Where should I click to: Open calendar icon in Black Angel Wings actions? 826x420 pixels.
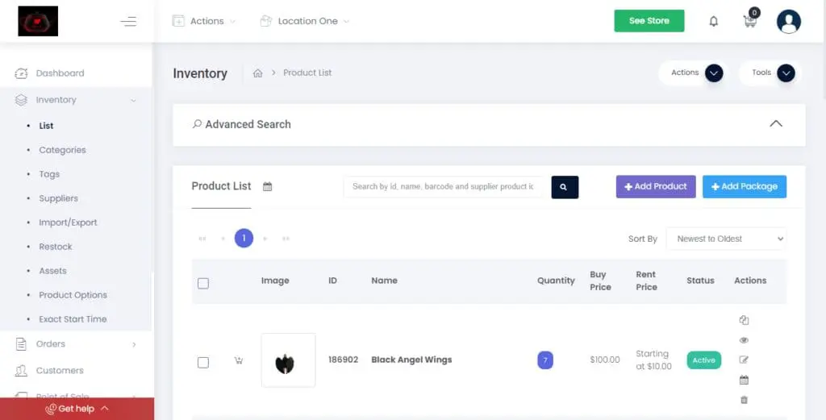pyautogui.click(x=744, y=380)
